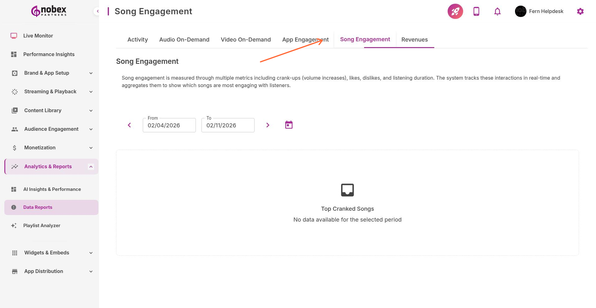The height and width of the screenshot is (308, 596).
Task: Open settings with the gear icon
Action: (580, 11)
